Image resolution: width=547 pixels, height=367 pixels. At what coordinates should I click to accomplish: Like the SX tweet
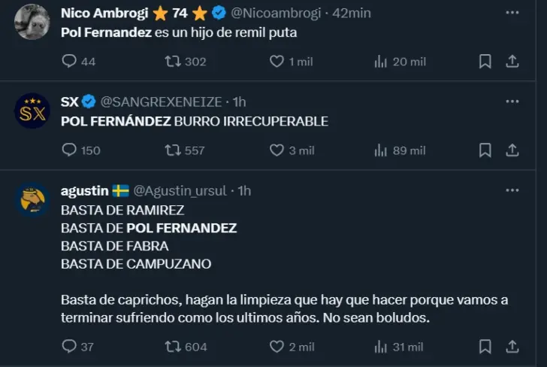(x=277, y=150)
